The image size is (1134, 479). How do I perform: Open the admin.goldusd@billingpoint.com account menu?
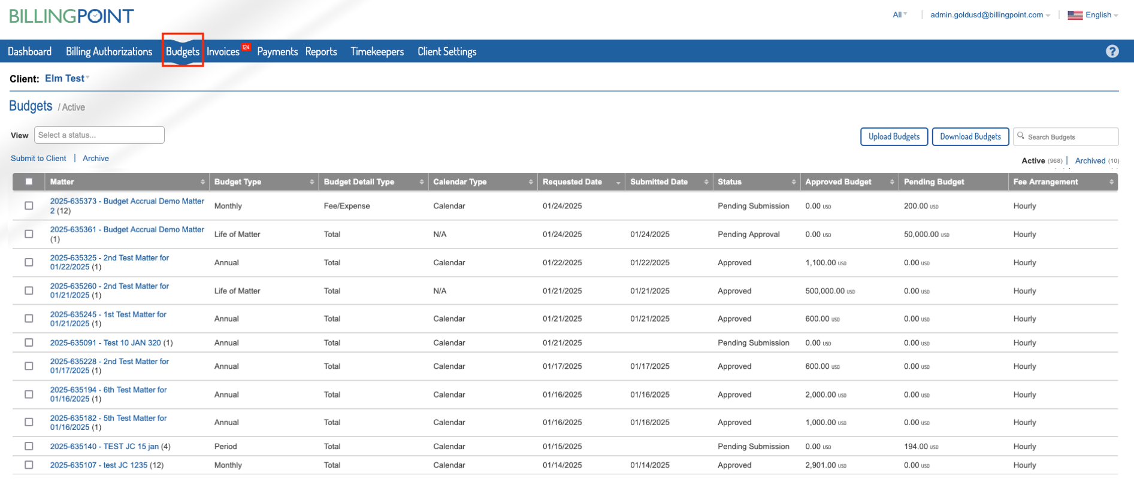tap(990, 15)
